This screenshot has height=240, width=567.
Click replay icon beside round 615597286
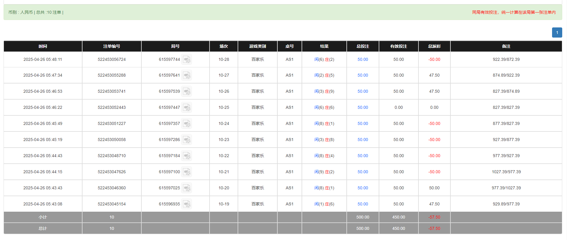tap(187, 140)
